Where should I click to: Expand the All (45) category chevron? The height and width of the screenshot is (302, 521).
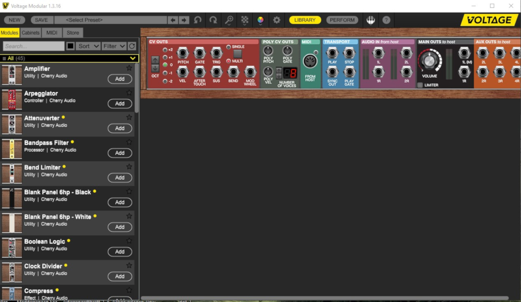pos(133,58)
